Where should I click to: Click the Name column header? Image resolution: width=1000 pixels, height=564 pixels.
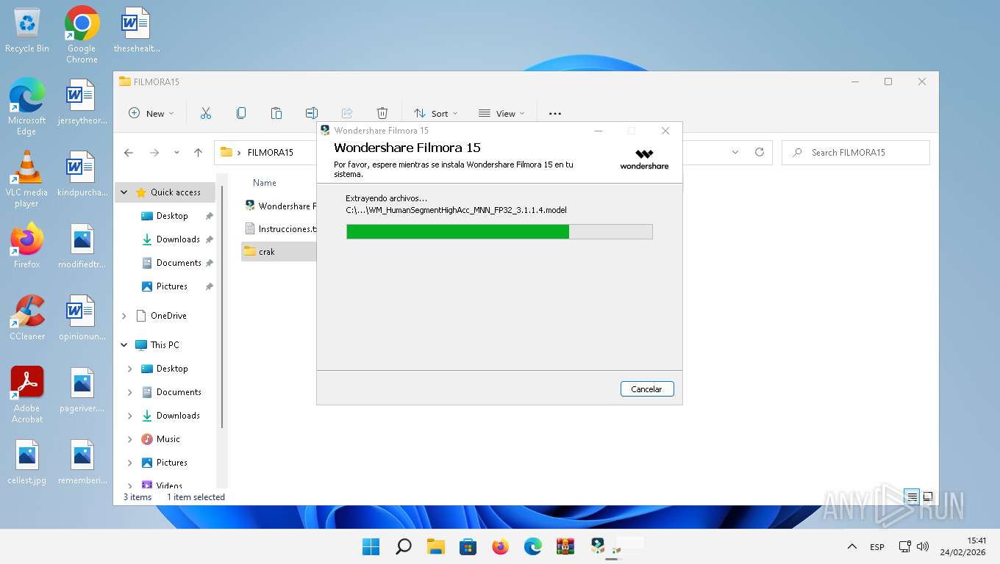[265, 183]
